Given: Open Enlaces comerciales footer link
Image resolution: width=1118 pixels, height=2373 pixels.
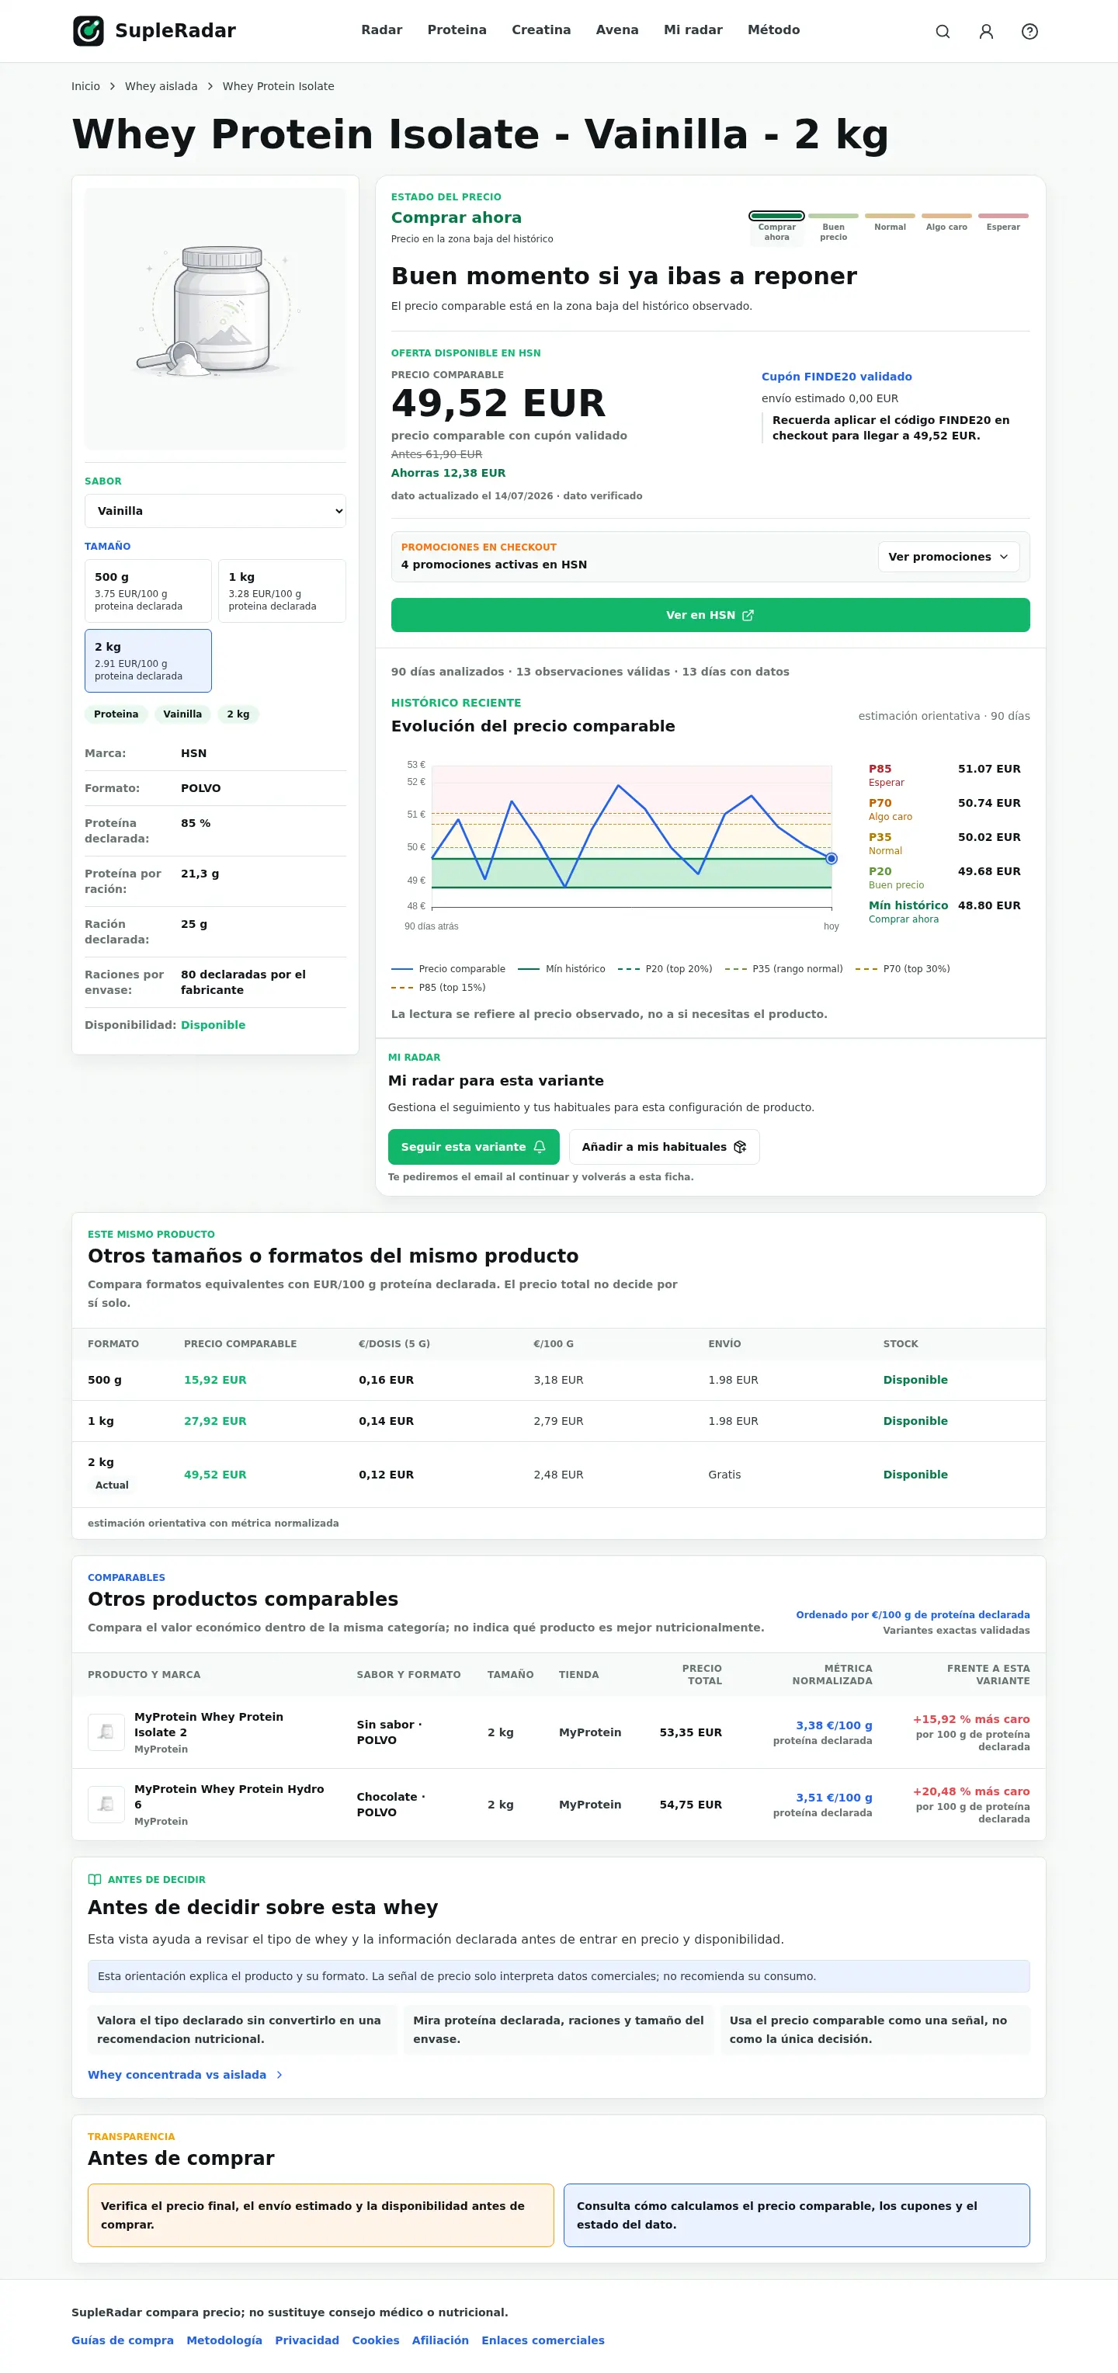Looking at the screenshot, I should (x=543, y=2340).
